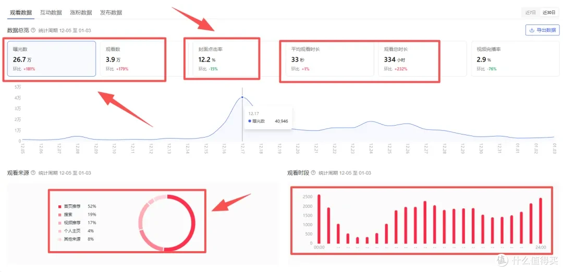Click the 搜索 legend color swatch
Viewport: 563px width, 272px height.
click(59, 215)
